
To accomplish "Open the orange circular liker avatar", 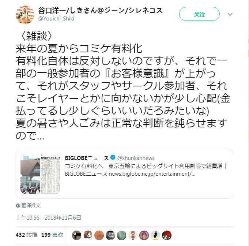I will [x=99, y=235].
